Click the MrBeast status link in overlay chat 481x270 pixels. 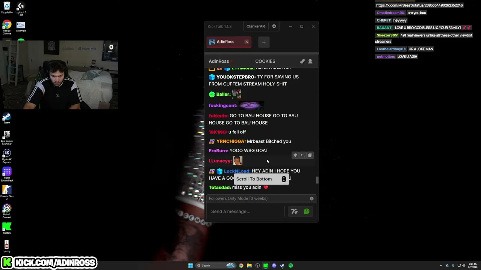pyautogui.click(x=419, y=5)
